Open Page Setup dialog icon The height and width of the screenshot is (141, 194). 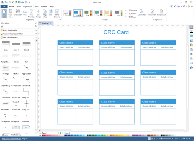click(45, 14)
